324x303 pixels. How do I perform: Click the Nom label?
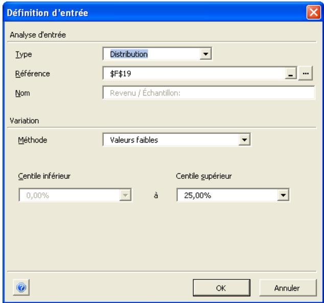pos(25,94)
